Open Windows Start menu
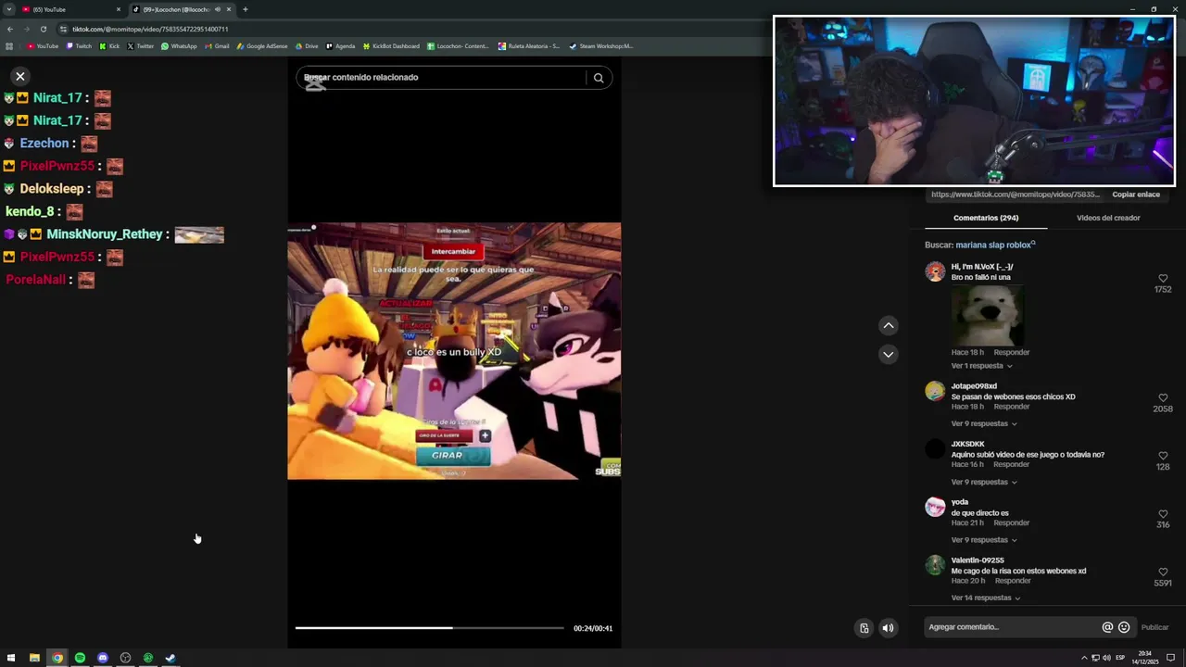This screenshot has width=1186, height=667. point(11,658)
